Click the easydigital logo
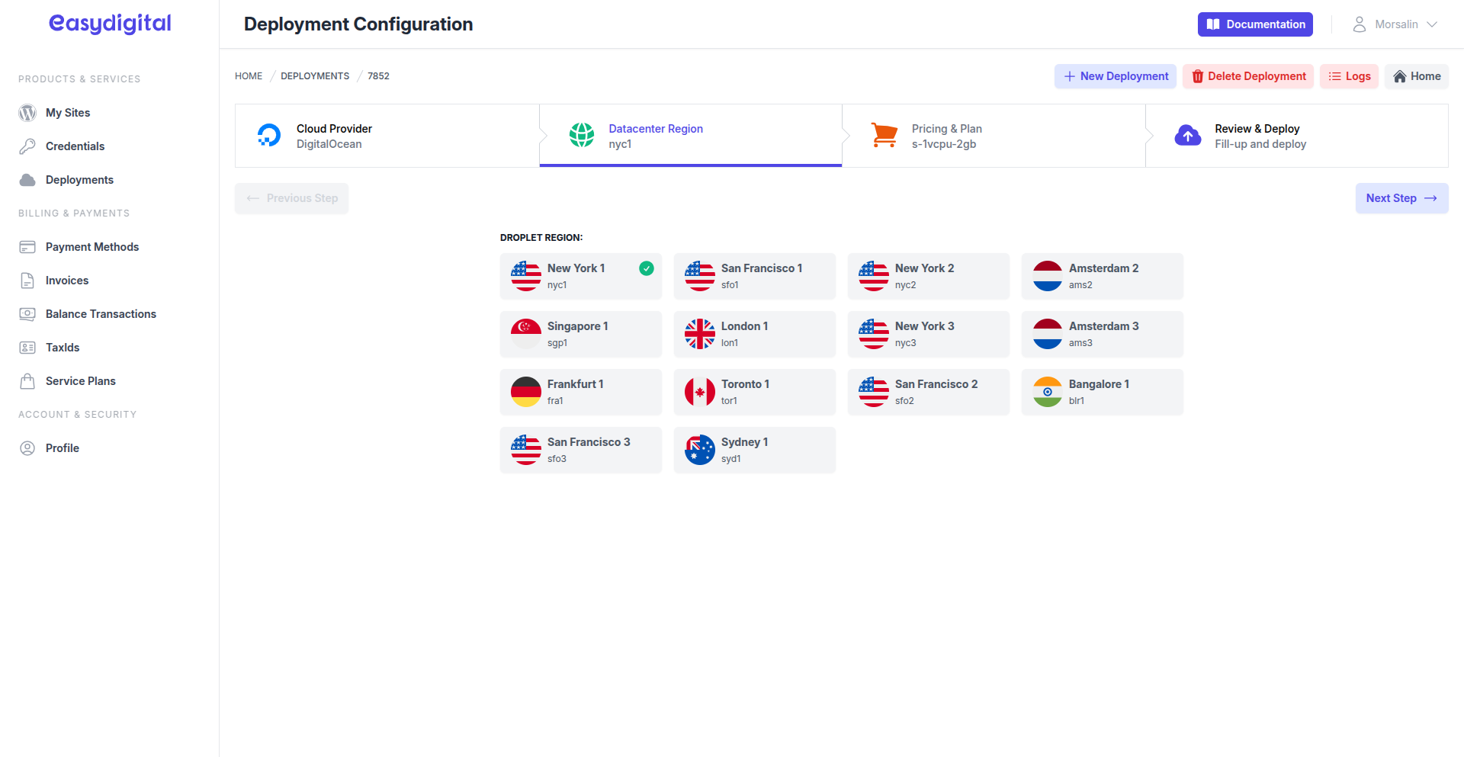 [x=110, y=24]
